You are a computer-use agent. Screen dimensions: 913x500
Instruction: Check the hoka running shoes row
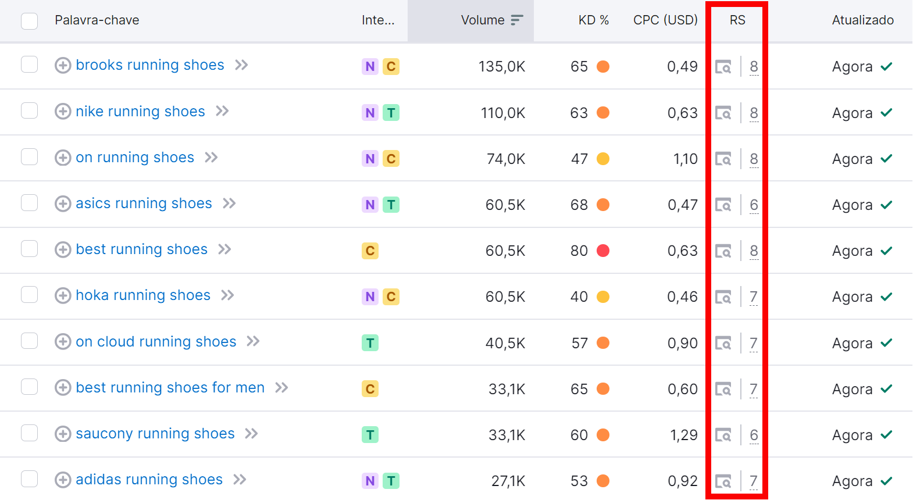click(x=29, y=294)
